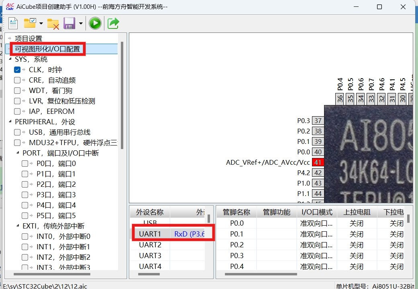
Task: Check the P3口 端口3 checkbox
Action: [25, 195]
